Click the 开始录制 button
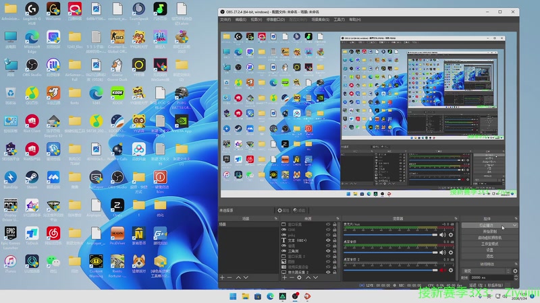Viewport: 540px width, 303px height. (489, 232)
